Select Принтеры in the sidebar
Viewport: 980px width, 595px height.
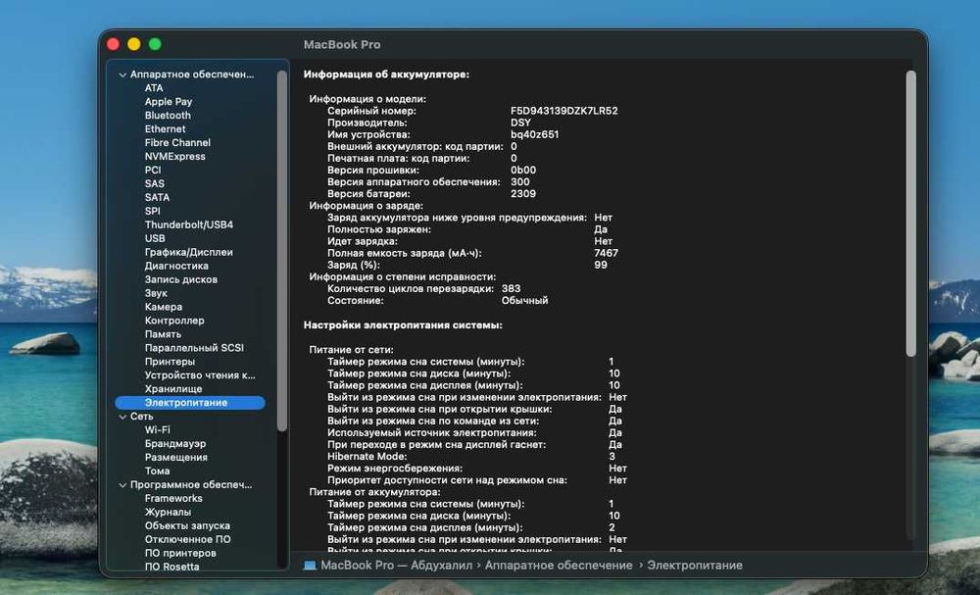[170, 362]
